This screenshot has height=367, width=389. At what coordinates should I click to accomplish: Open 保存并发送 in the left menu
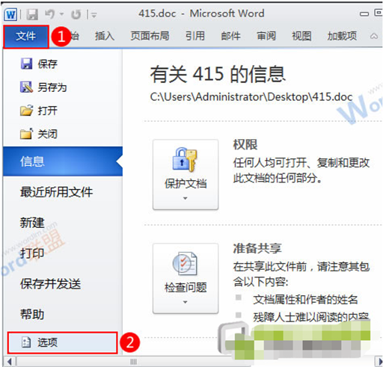pos(51,284)
